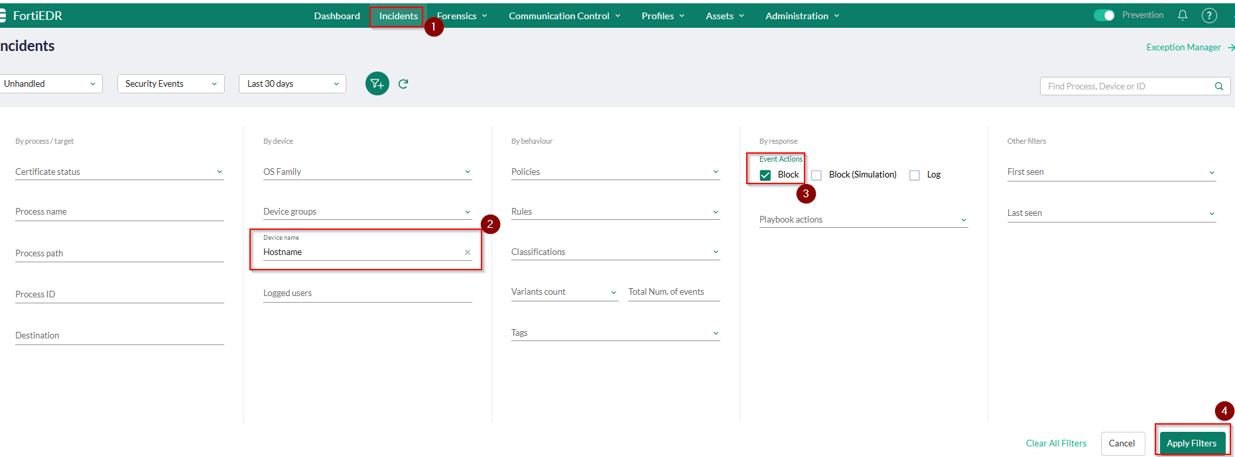Check the Block (Simulation) checkbox

point(816,175)
